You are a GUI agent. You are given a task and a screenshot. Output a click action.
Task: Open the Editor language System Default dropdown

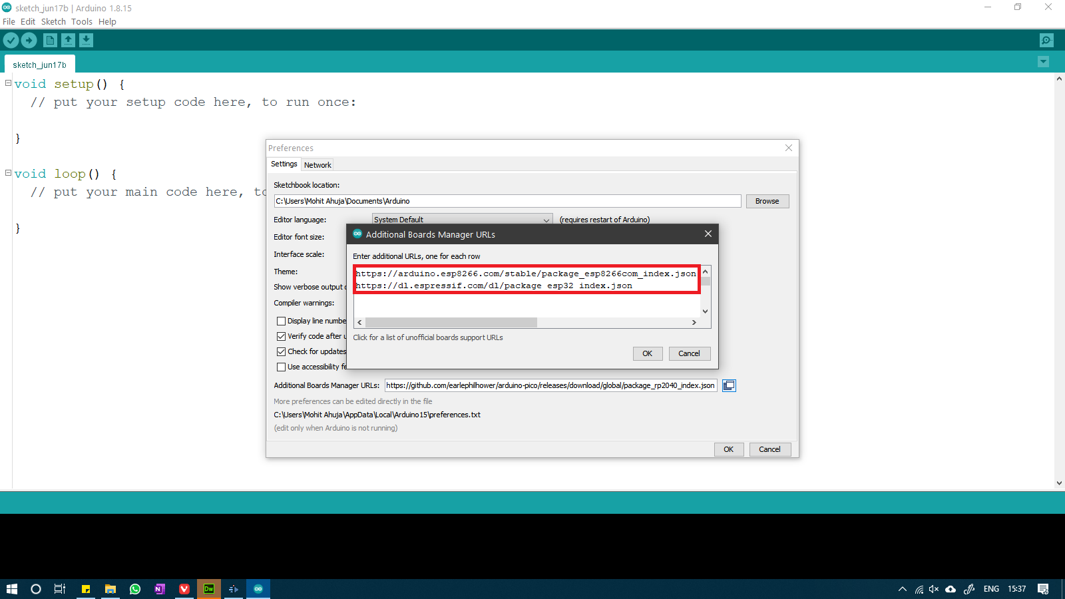tap(462, 220)
